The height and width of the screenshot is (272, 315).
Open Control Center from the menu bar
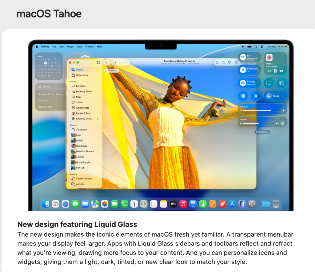point(262,46)
